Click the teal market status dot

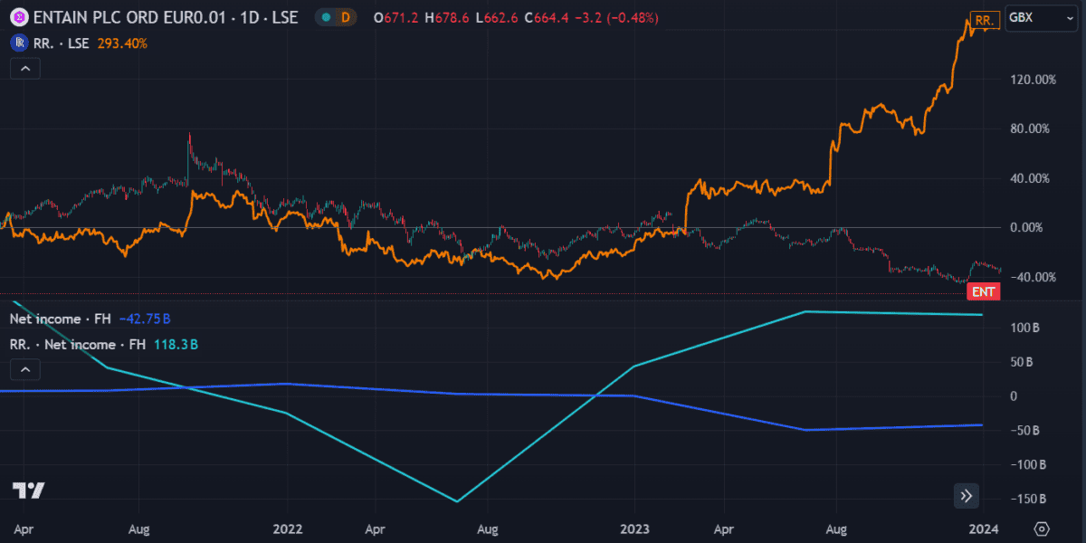(325, 17)
